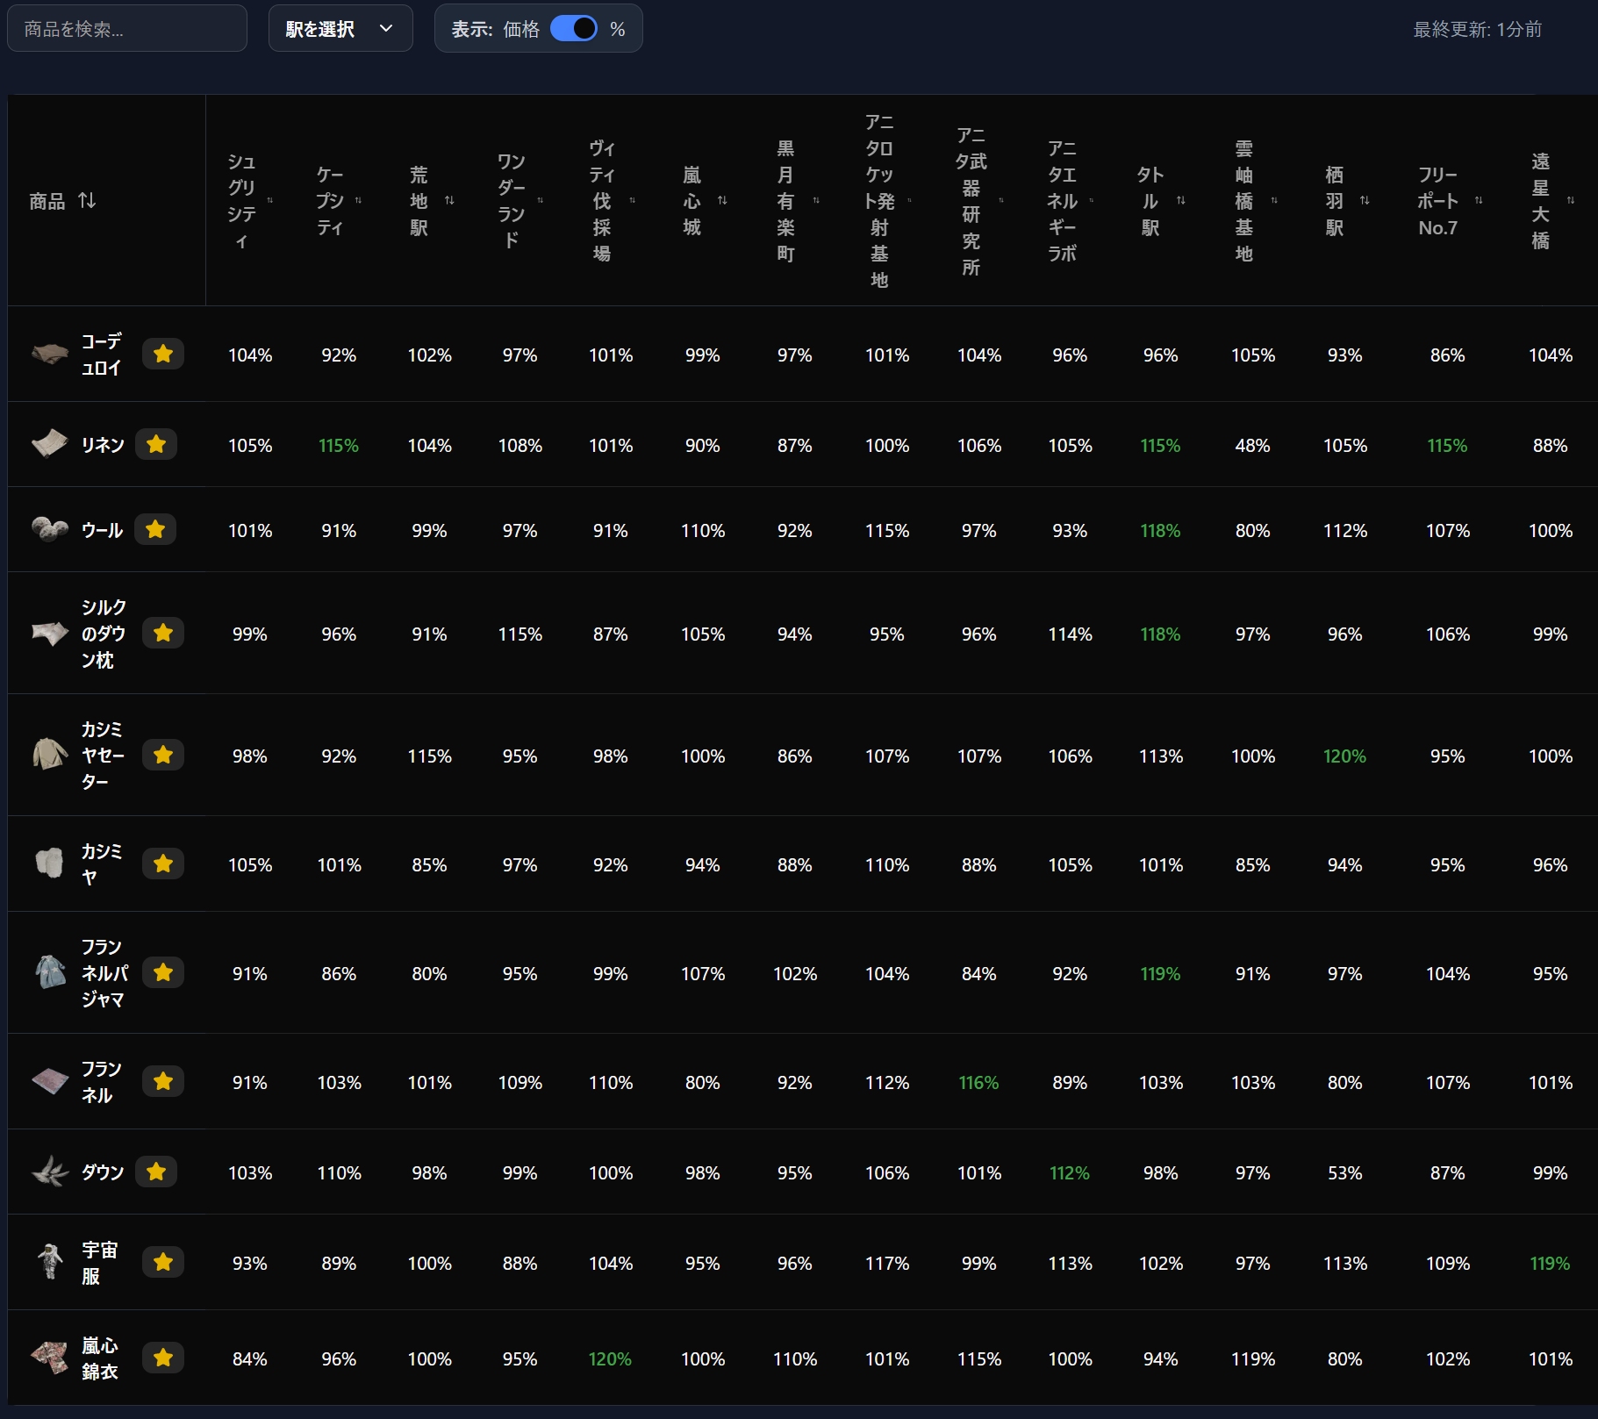This screenshot has height=1419, width=1598.
Task: Click green 116% in フランネル row
Action: point(978,1082)
